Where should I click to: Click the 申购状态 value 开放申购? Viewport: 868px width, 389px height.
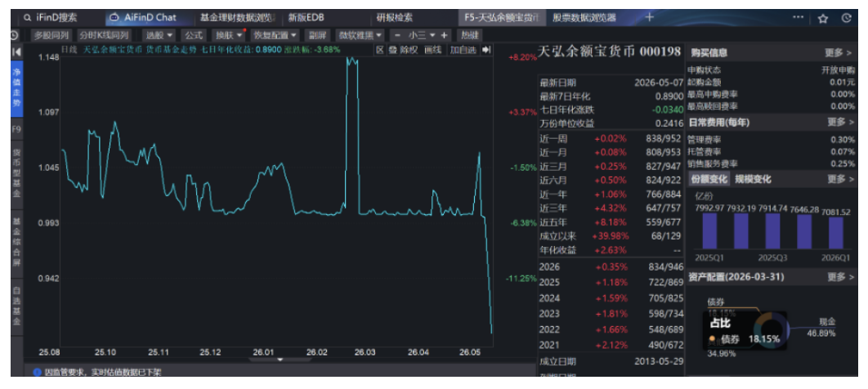pyautogui.click(x=838, y=70)
